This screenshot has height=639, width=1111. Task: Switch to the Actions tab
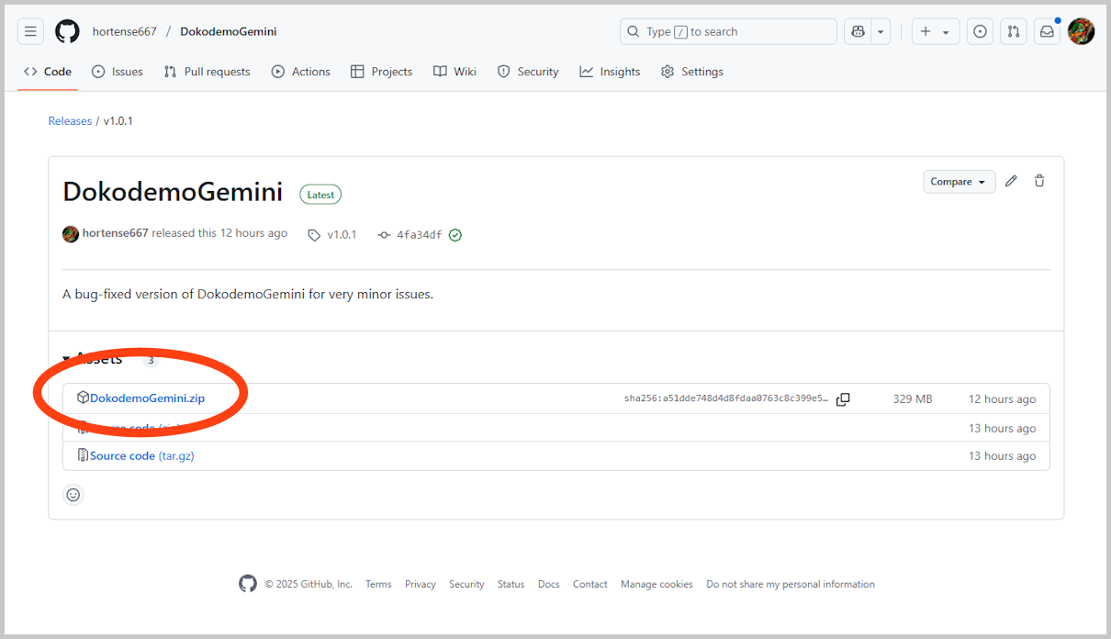tap(301, 72)
